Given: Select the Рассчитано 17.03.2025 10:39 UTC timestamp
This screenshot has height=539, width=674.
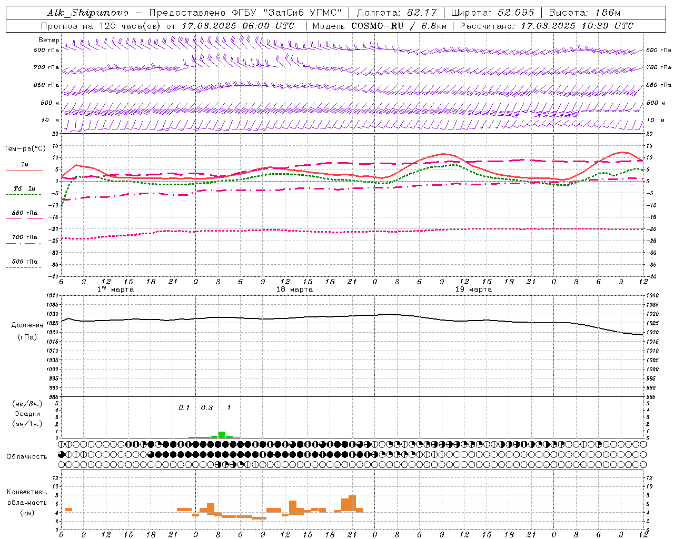Looking at the screenshot, I should [x=547, y=26].
